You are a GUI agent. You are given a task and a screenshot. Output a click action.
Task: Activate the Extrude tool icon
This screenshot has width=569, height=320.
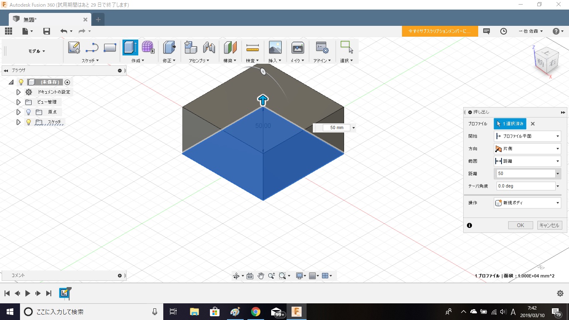130,47
